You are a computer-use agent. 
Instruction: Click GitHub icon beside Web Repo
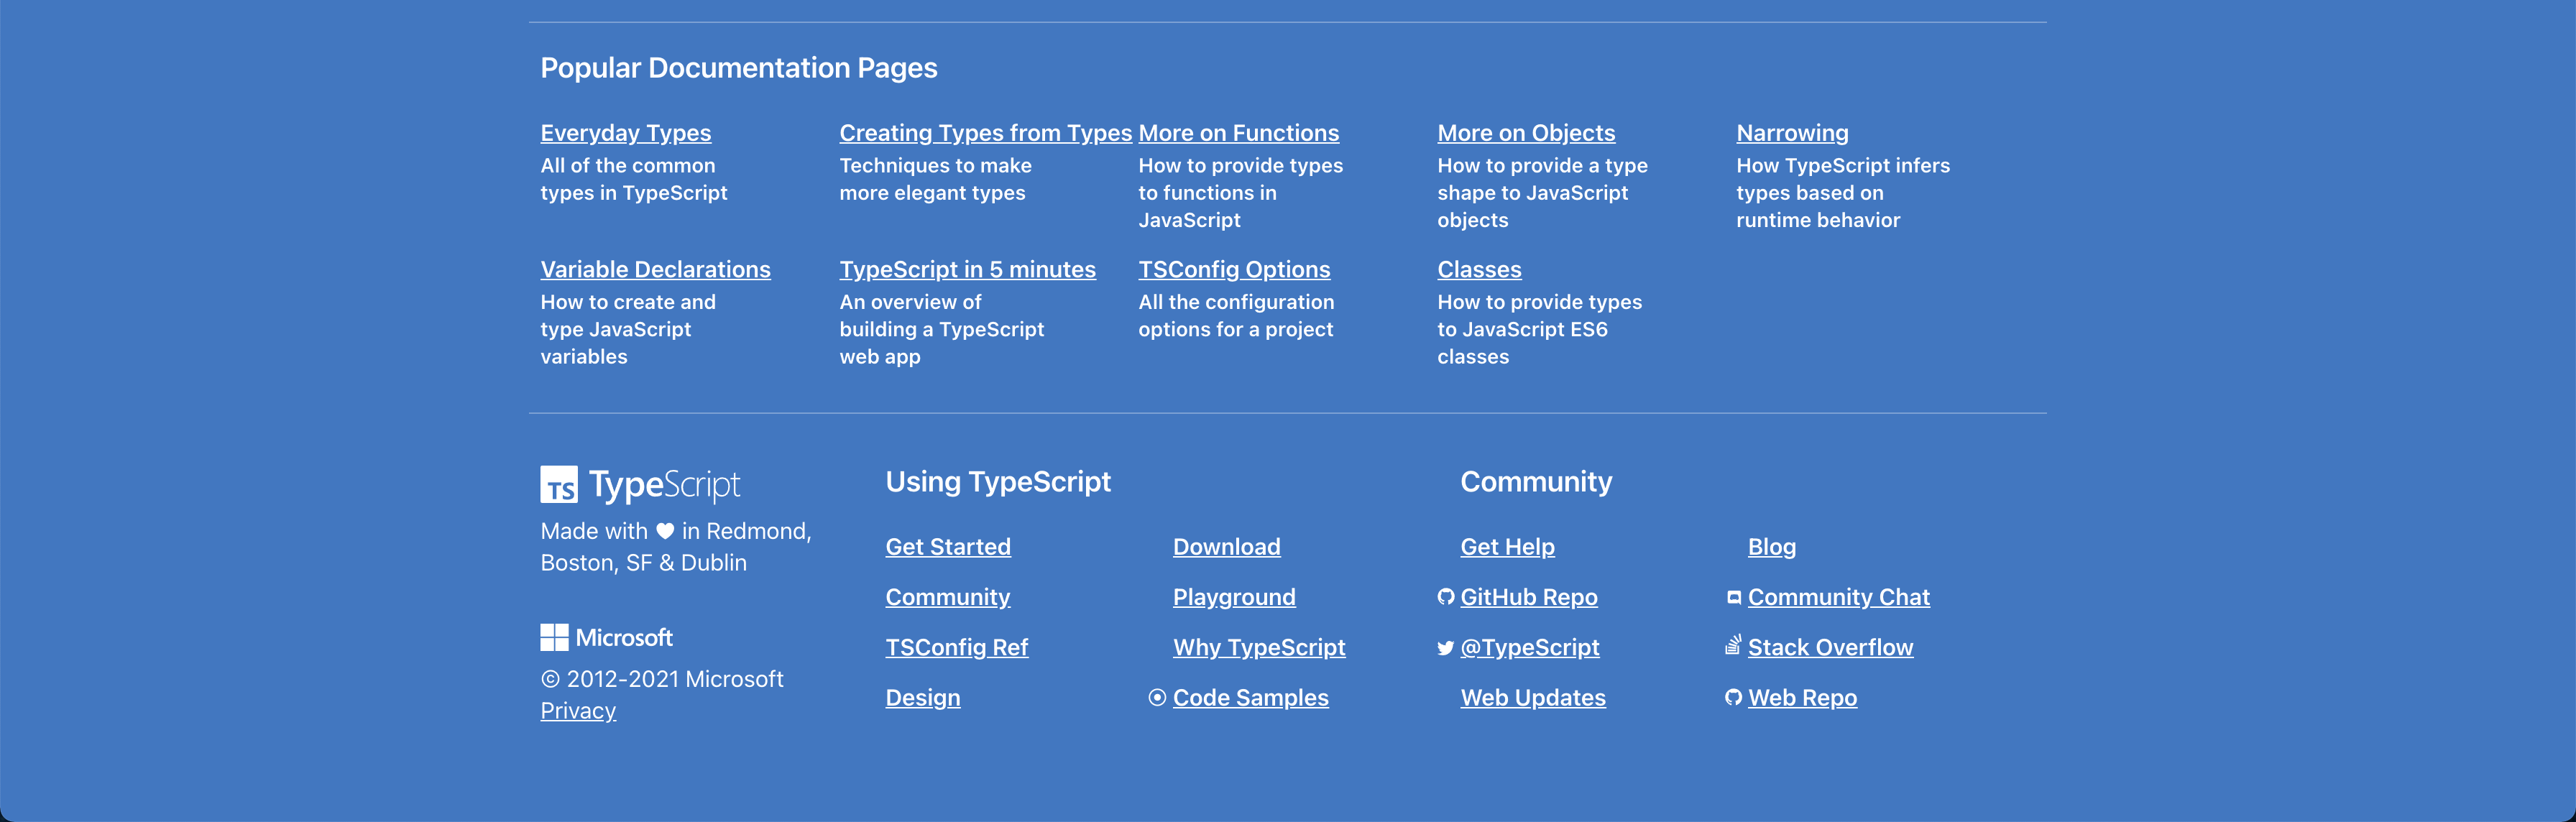(x=1733, y=698)
